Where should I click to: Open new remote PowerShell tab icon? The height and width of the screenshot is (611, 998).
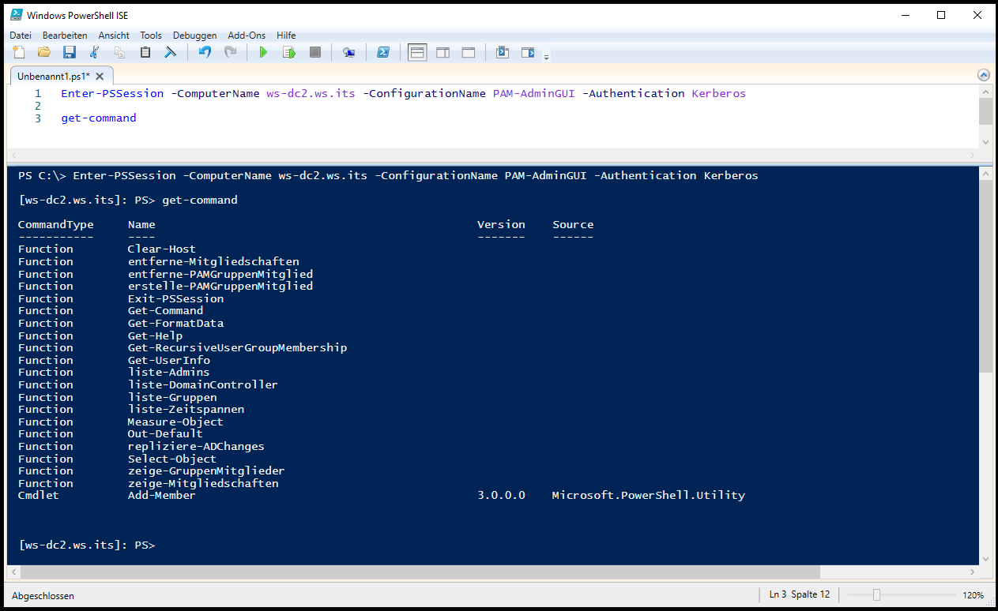click(348, 53)
